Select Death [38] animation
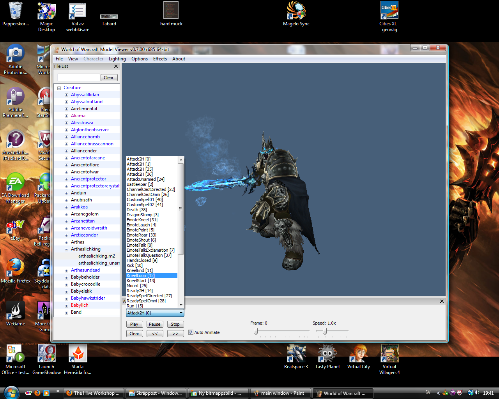Viewport: 499px width, 399px height. pyautogui.click(x=152, y=210)
